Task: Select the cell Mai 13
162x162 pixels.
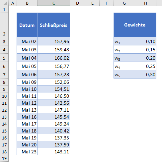Action: click(27, 110)
